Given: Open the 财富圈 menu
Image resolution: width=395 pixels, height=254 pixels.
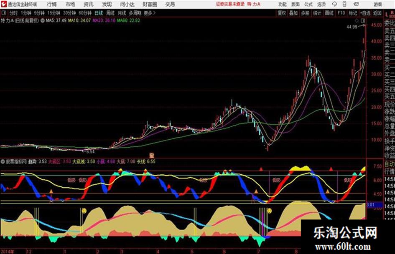Looking at the screenshot, I should [150, 4].
